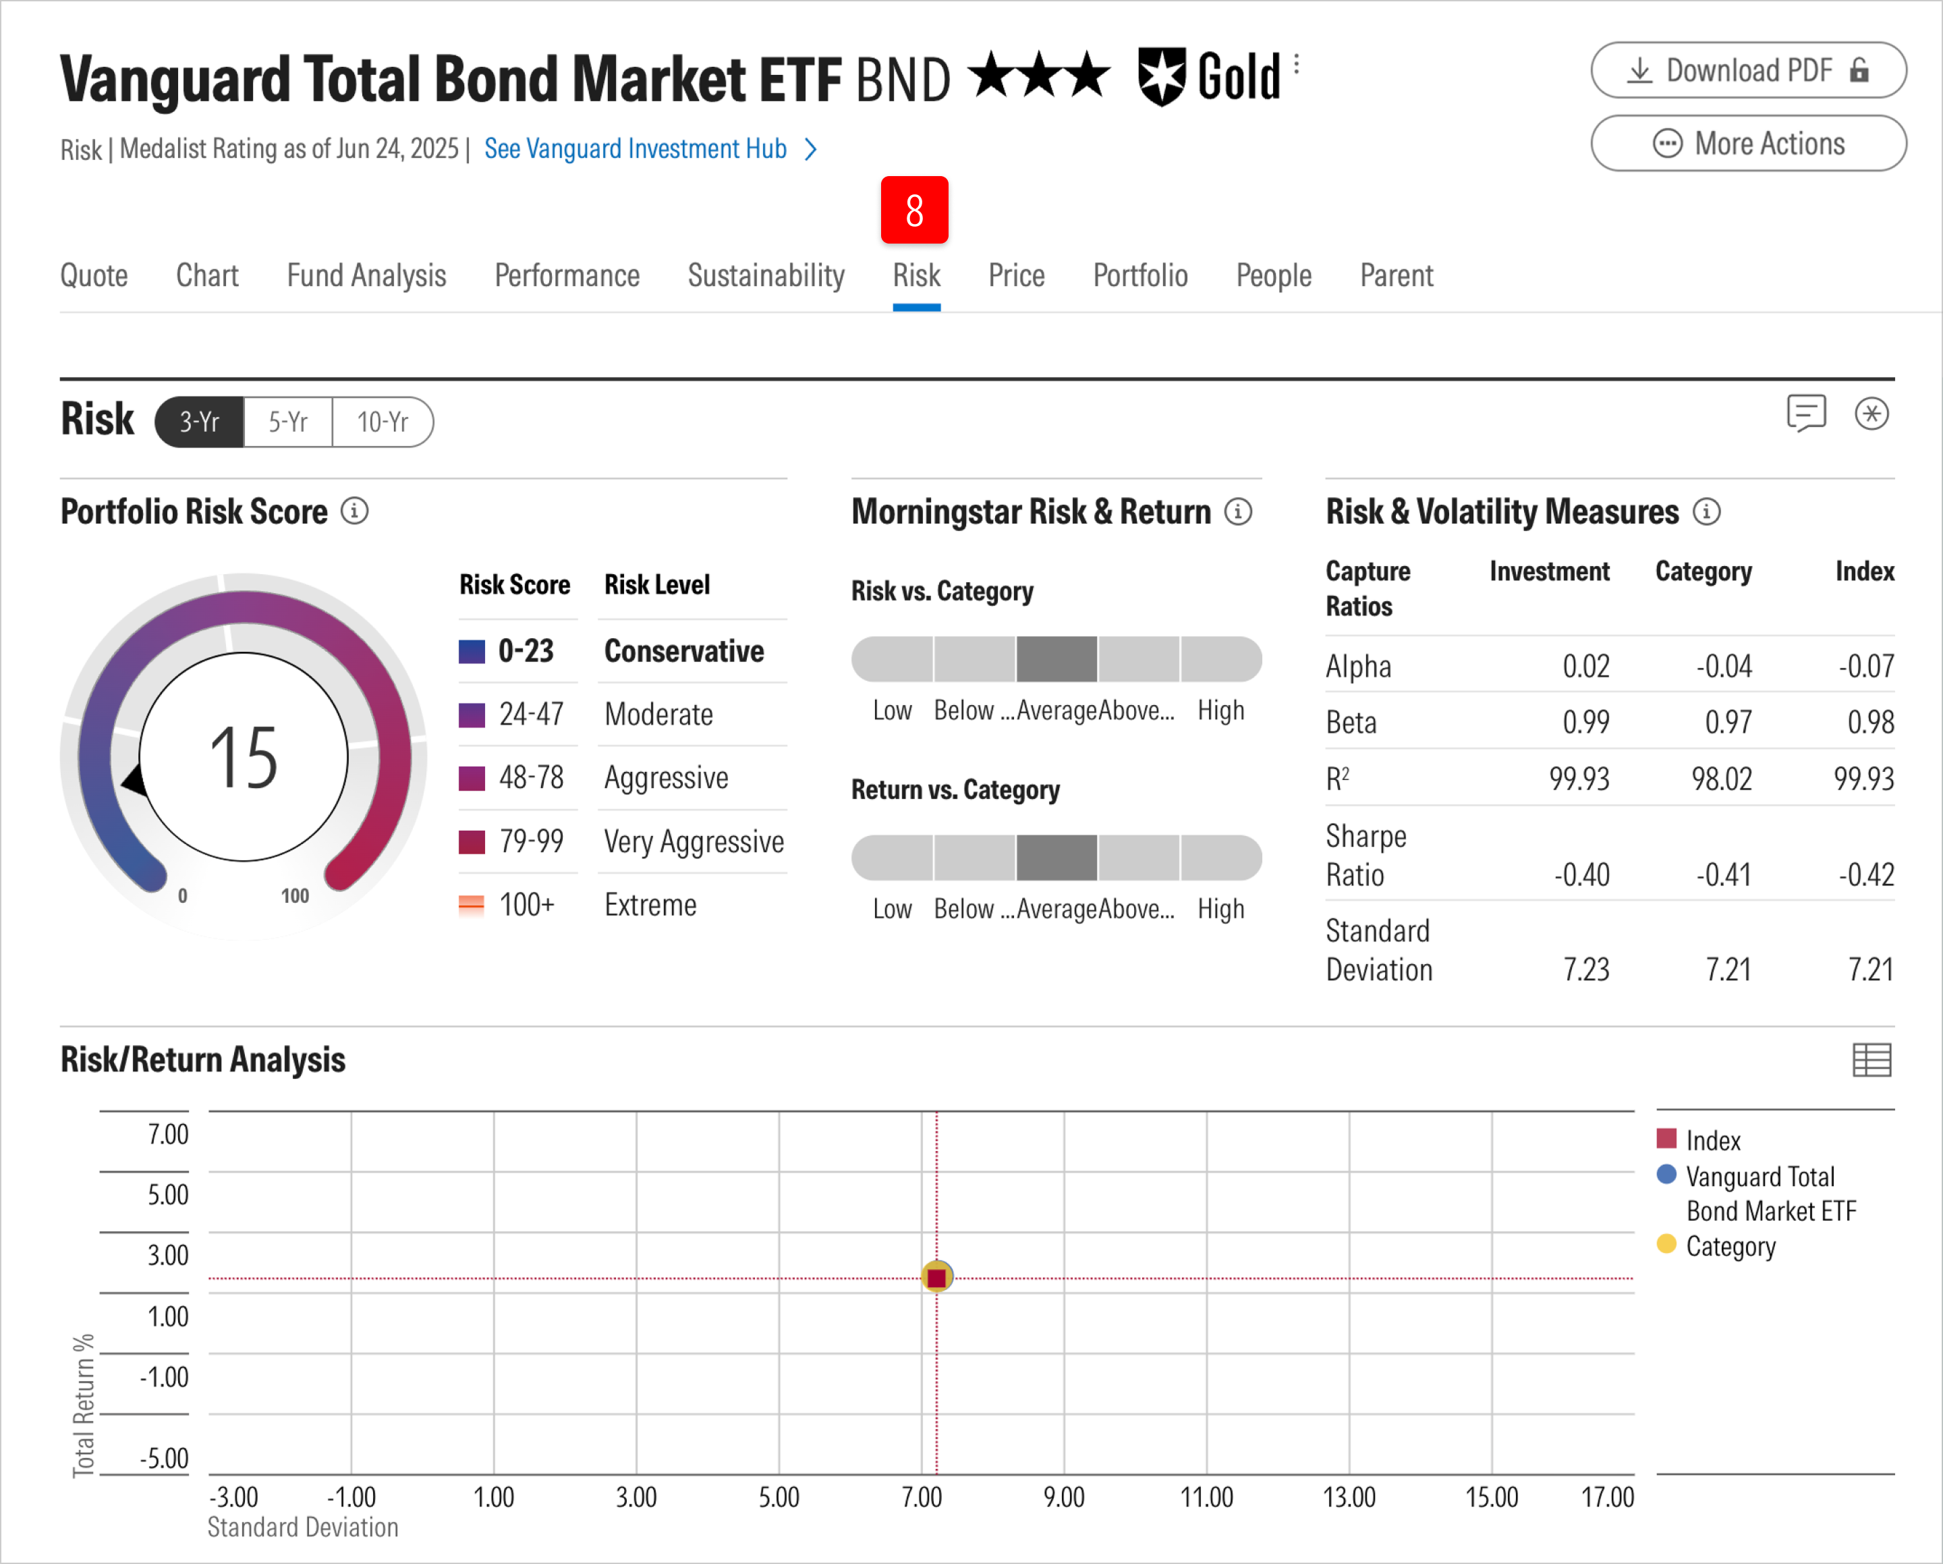Switch to the Quote tab
The width and height of the screenshot is (1943, 1564).
pyautogui.click(x=94, y=276)
